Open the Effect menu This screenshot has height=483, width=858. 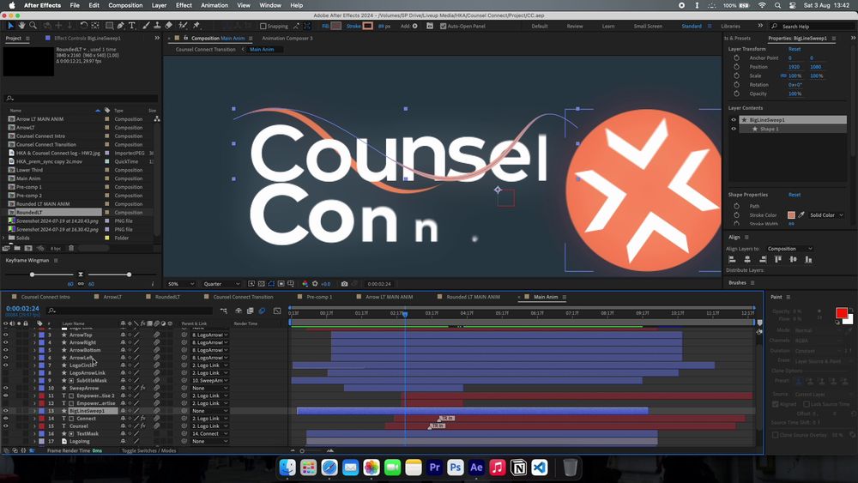tap(184, 5)
